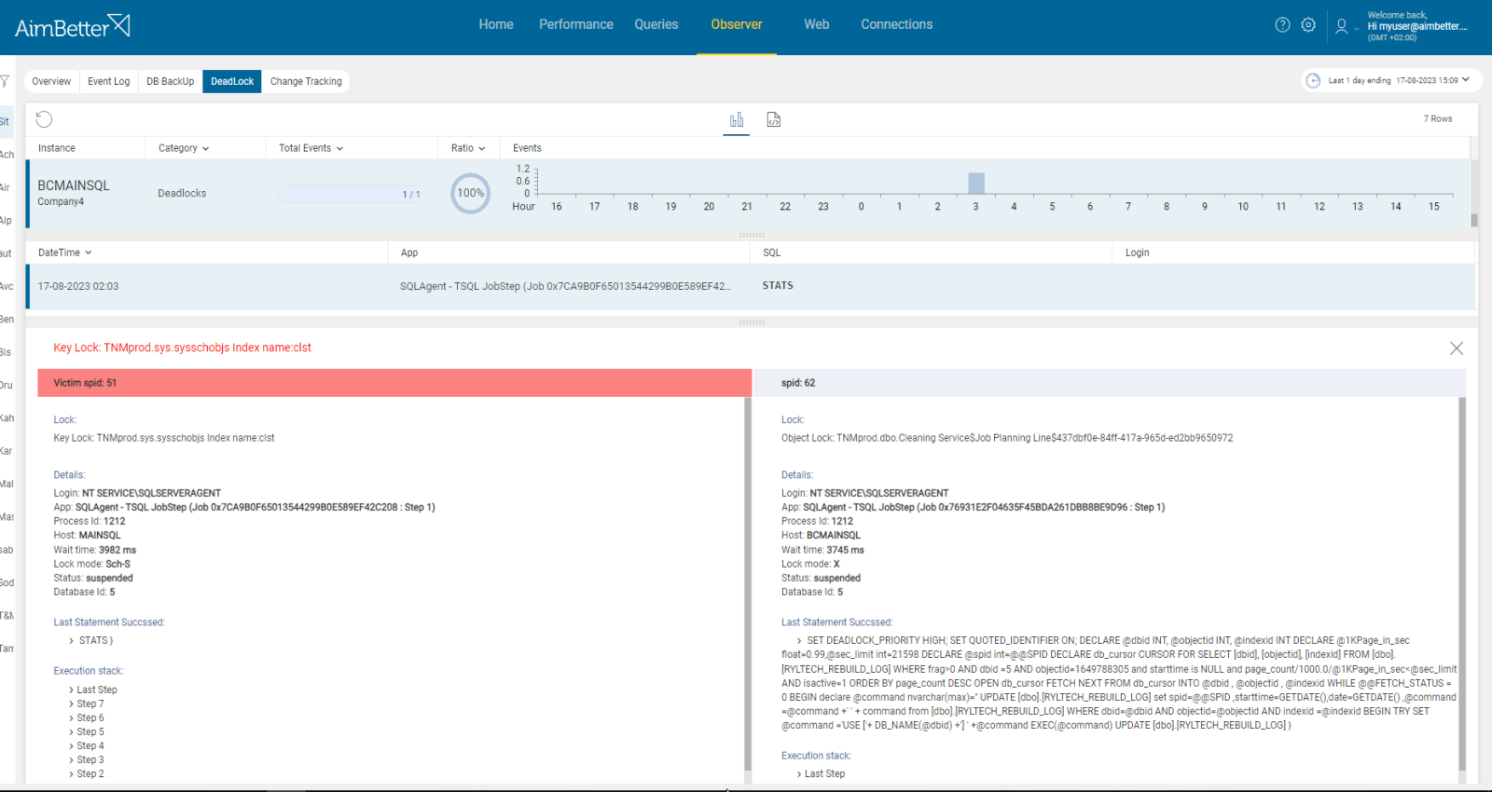Switch to the DB BackUp tab
Screen dimensions: 1492x792
(x=171, y=81)
